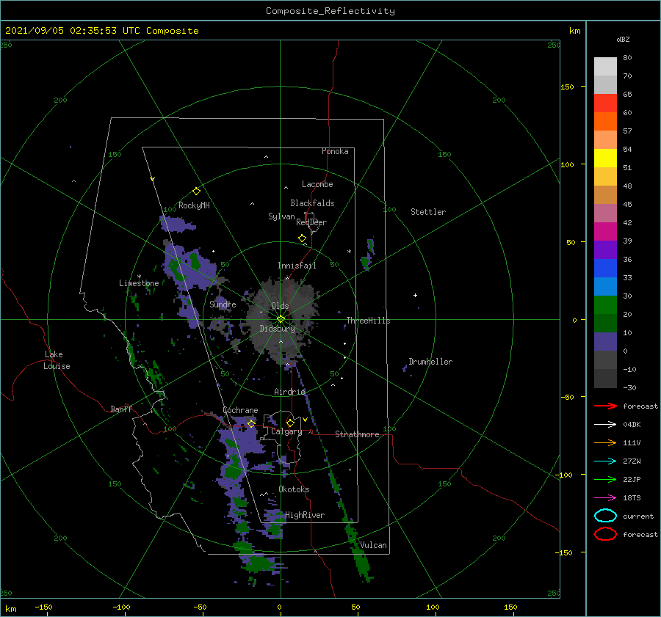Image resolution: width=661 pixels, height=617 pixels.
Task: Click the purple 39-36 dBZ swatch
Action: 605,250
